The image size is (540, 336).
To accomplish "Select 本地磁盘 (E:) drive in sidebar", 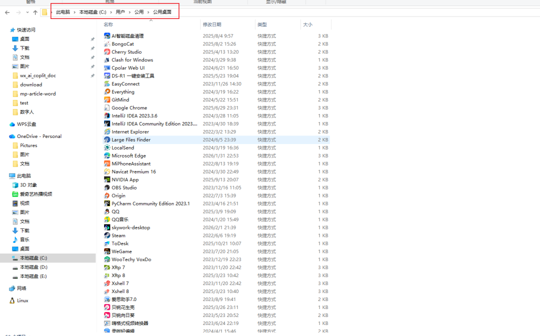I will 33,276.
